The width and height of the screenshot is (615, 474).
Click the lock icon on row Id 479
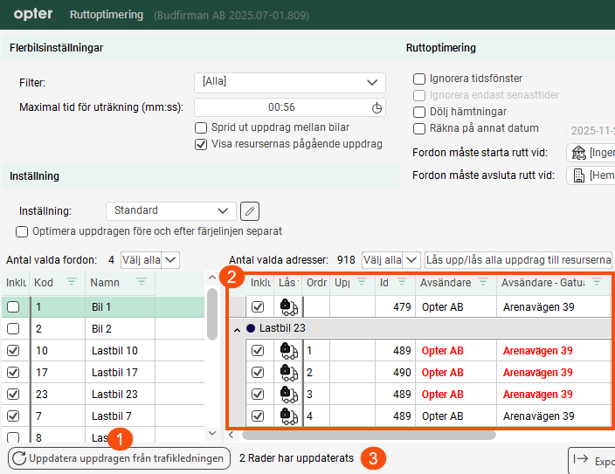click(x=287, y=306)
